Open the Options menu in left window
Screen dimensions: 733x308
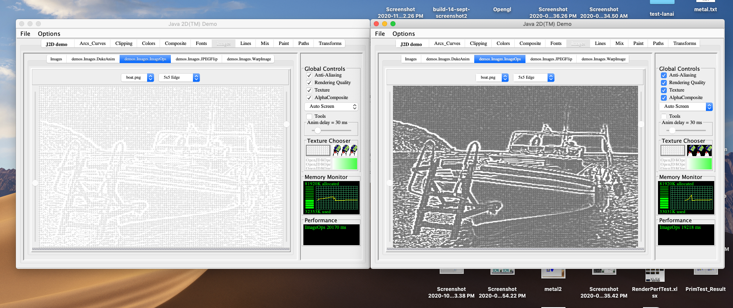(x=49, y=34)
